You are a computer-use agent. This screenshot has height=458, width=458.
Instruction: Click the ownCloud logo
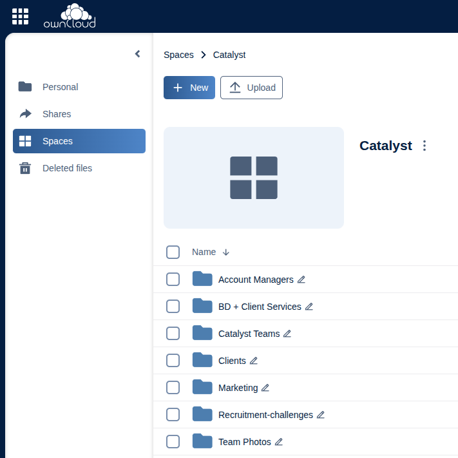coord(70,16)
